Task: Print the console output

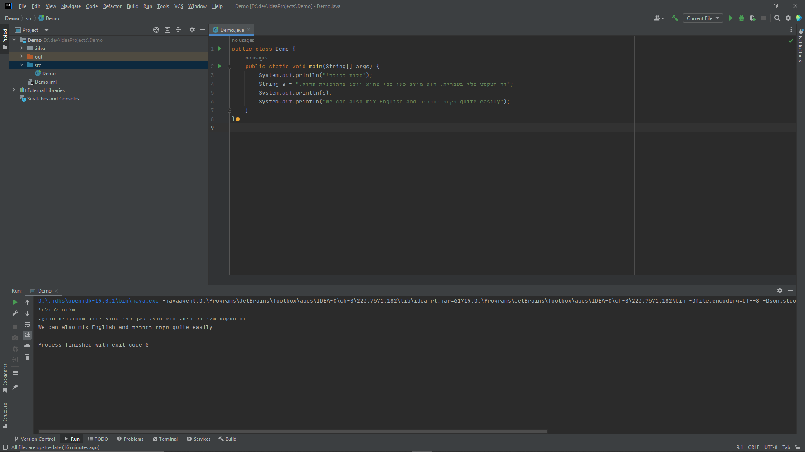Action: (x=27, y=347)
